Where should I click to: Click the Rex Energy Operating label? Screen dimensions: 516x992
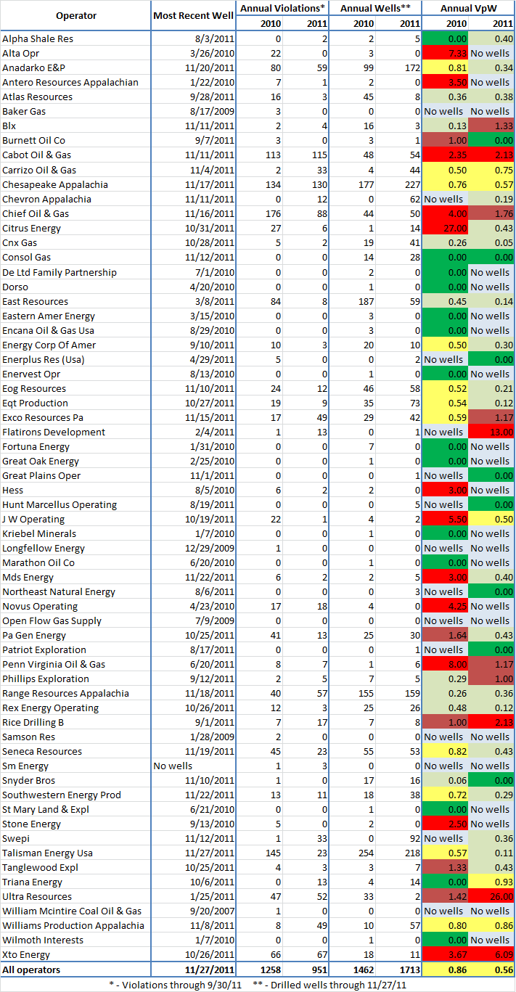(x=50, y=708)
